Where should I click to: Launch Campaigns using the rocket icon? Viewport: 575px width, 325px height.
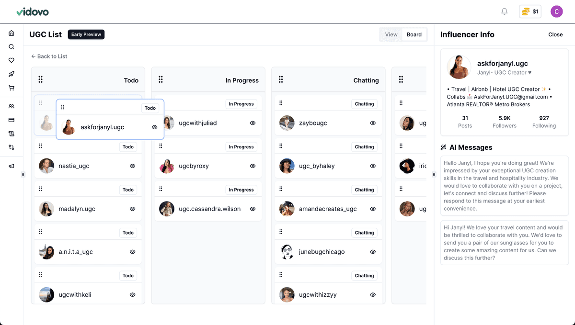pyautogui.click(x=11, y=74)
